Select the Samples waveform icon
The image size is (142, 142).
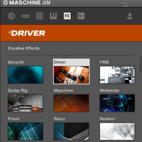pyautogui.click(x=81, y=16)
